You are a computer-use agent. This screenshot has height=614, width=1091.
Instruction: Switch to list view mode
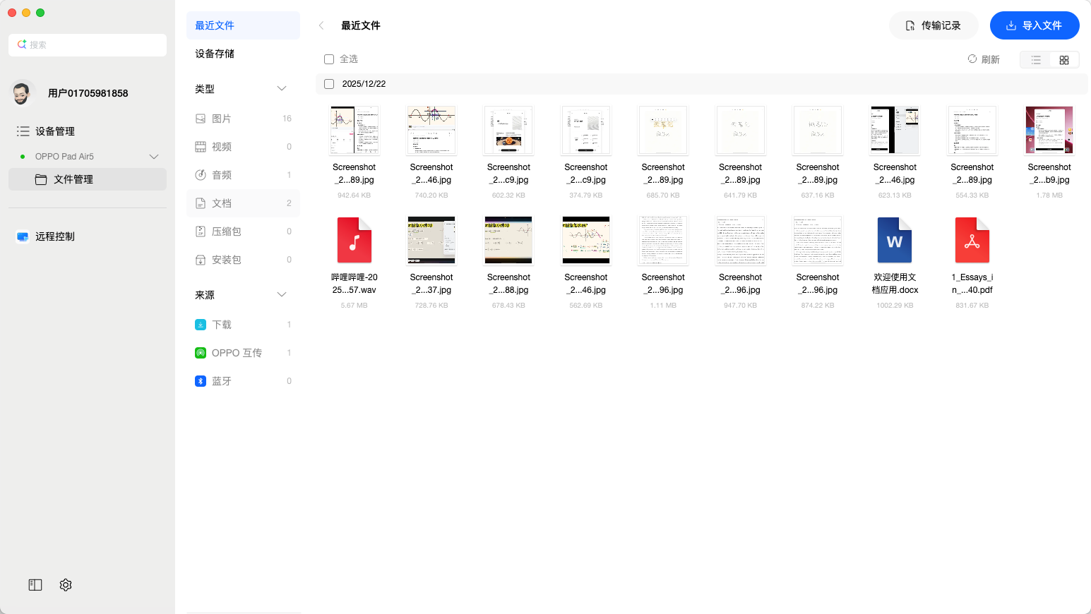click(1035, 59)
